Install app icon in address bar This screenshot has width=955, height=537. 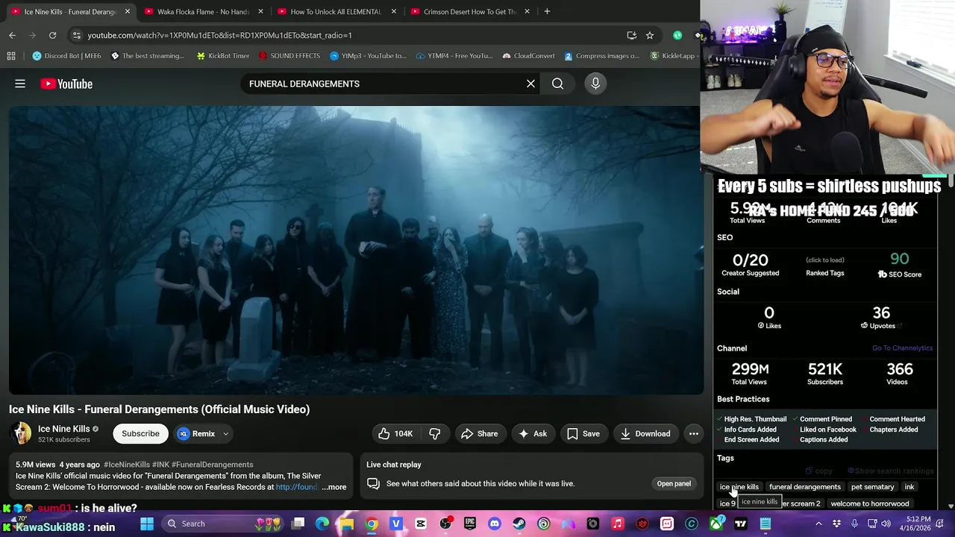pos(632,35)
